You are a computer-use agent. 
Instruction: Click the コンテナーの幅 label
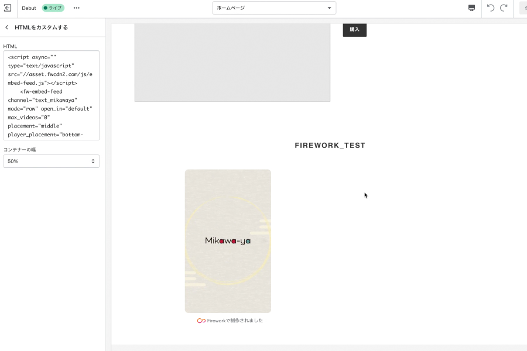tap(19, 150)
